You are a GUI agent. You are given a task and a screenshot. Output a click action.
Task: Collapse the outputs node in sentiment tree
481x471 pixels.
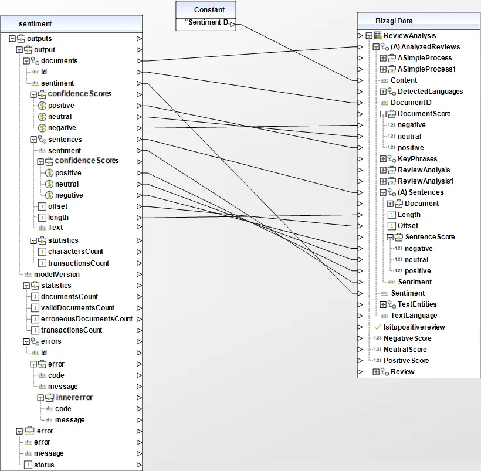[x=12, y=39]
